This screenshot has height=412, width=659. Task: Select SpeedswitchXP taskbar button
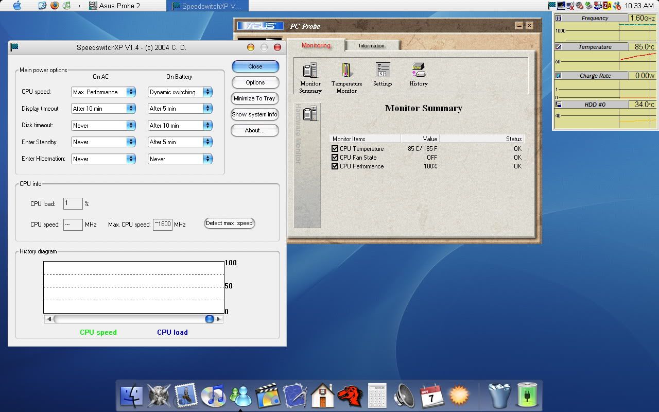pos(207,6)
